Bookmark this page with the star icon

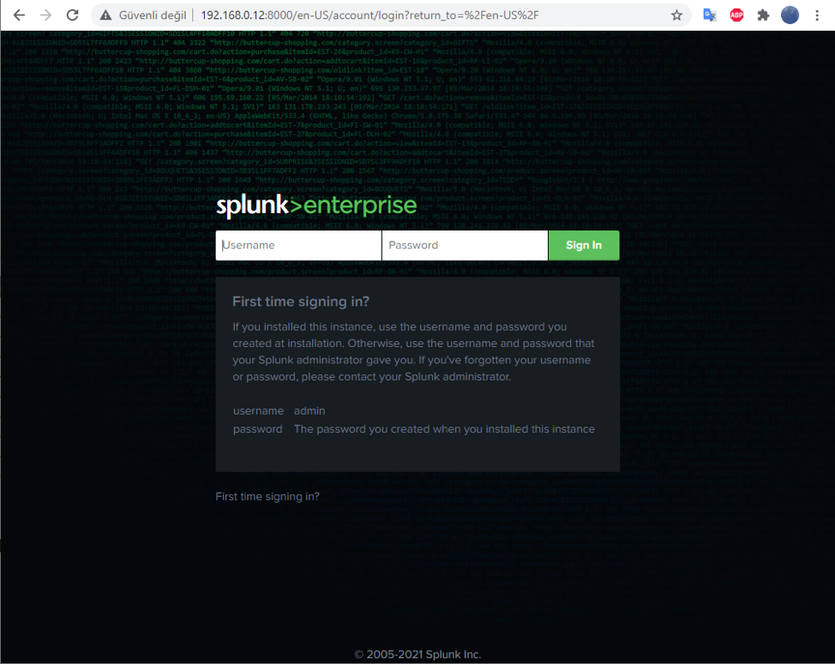tap(676, 15)
